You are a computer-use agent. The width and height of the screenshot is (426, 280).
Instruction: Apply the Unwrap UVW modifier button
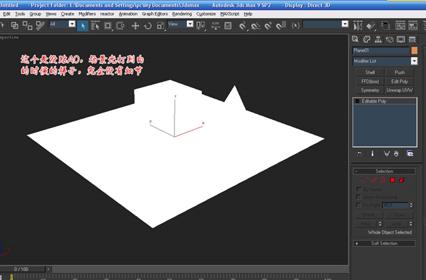coord(399,90)
